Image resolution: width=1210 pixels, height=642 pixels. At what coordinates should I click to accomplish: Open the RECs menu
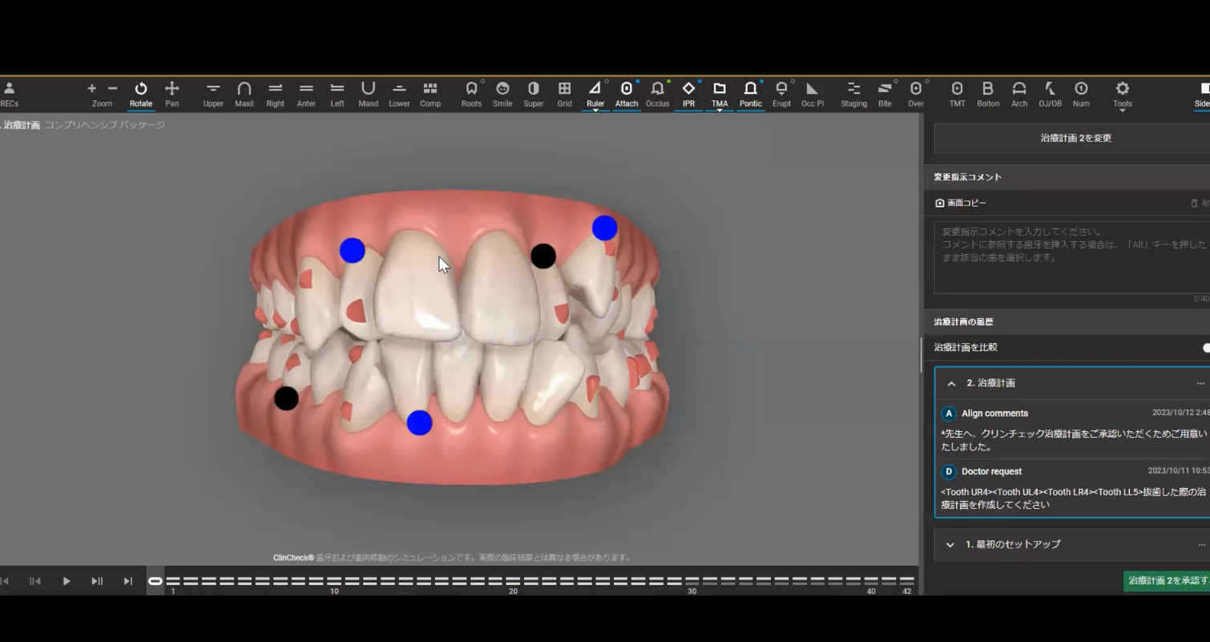[x=10, y=93]
